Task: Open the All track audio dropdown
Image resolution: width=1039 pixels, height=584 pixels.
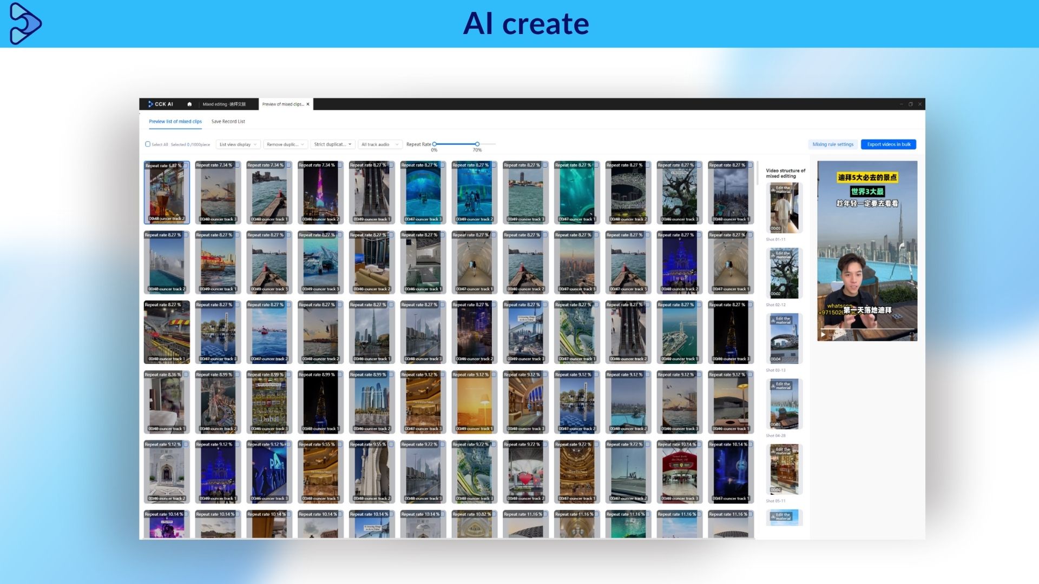Action: 380,144
